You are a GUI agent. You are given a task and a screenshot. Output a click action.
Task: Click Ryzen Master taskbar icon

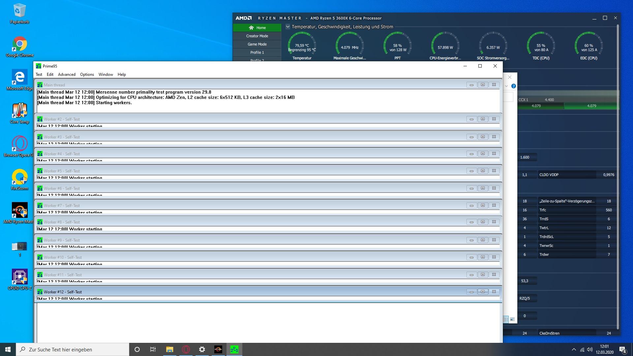pos(218,349)
